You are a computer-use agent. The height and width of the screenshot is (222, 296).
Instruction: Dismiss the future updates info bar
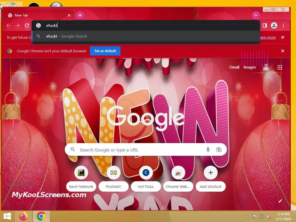[283, 37]
